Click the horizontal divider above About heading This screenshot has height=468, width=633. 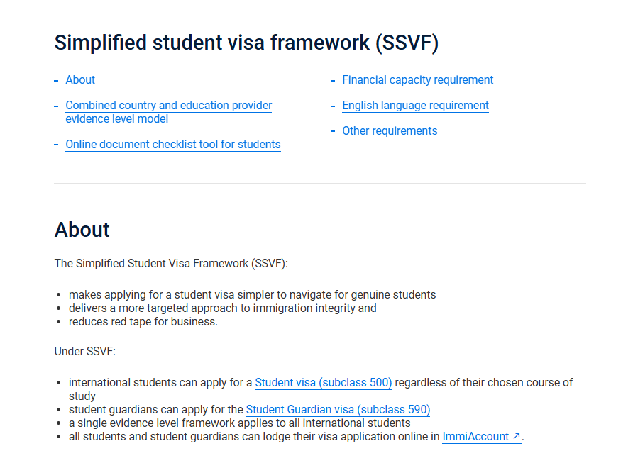pyautogui.click(x=320, y=184)
